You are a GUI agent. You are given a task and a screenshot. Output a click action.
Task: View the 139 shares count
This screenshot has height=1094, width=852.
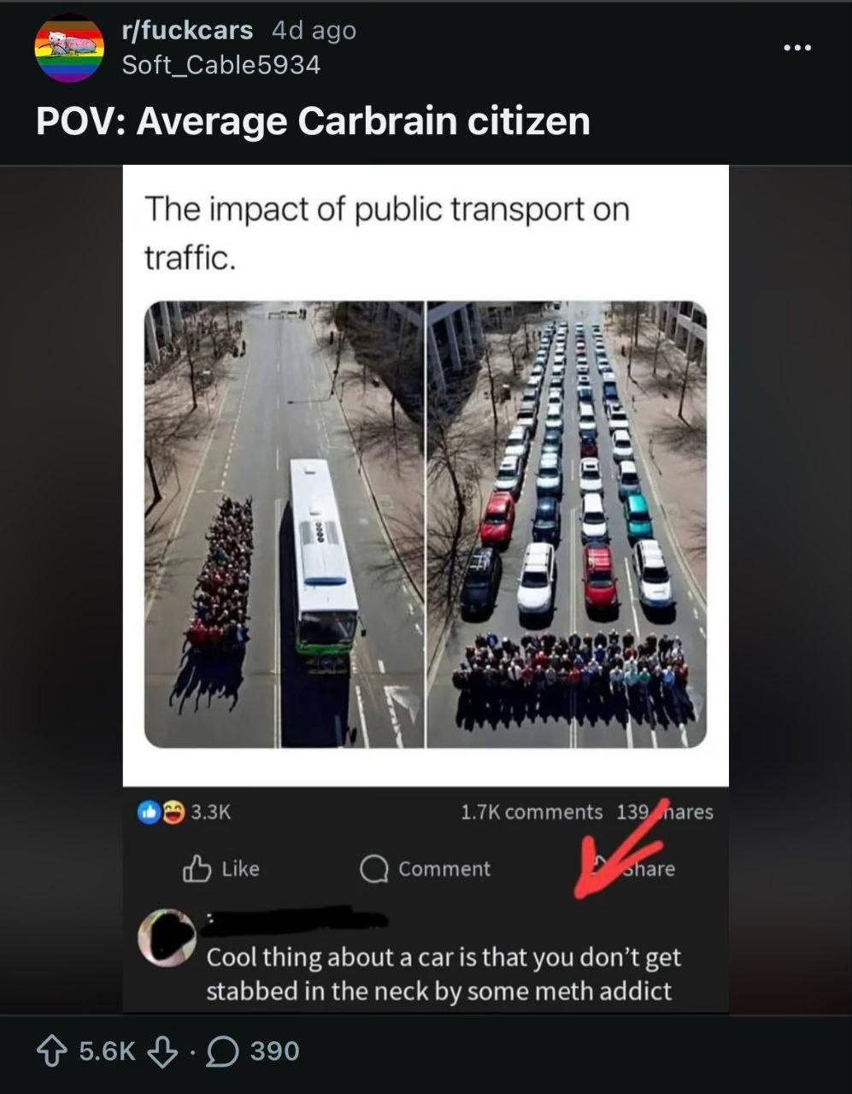665,812
